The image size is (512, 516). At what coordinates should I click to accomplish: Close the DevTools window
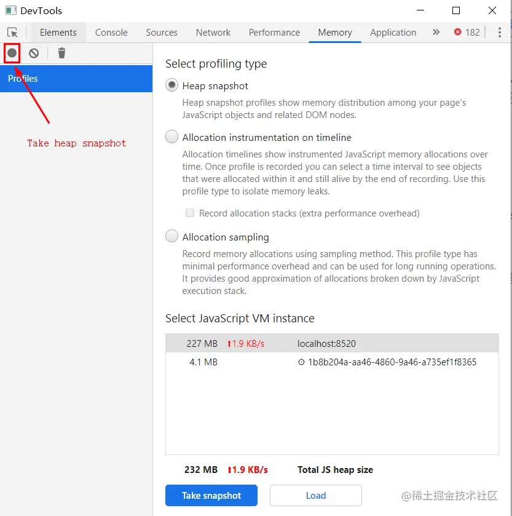point(492,10)
